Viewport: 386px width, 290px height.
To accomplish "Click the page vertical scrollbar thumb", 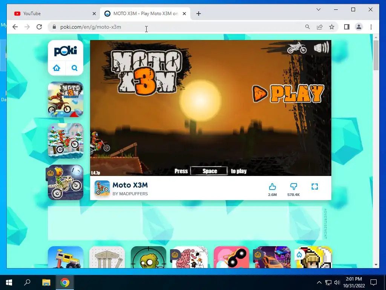I will pos(376,55).
